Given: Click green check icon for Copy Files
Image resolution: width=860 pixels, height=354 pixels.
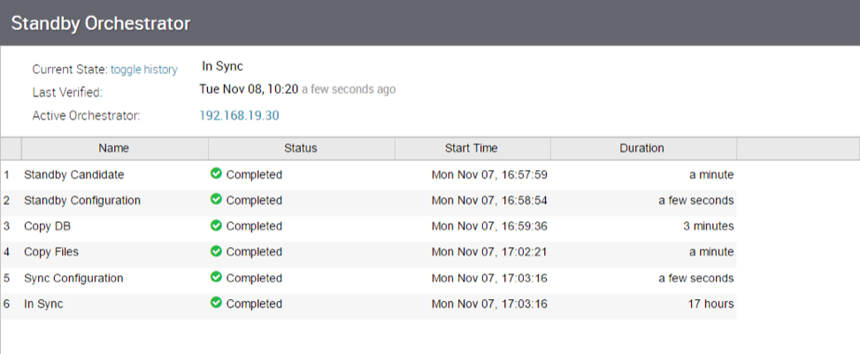Looking at the screenshot, I should [x=216, y=251].
